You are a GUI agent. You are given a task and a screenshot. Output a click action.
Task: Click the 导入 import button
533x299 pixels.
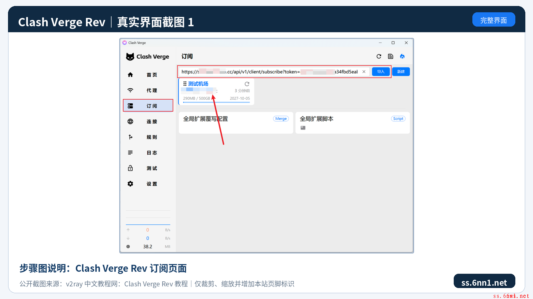coord(381,72)
